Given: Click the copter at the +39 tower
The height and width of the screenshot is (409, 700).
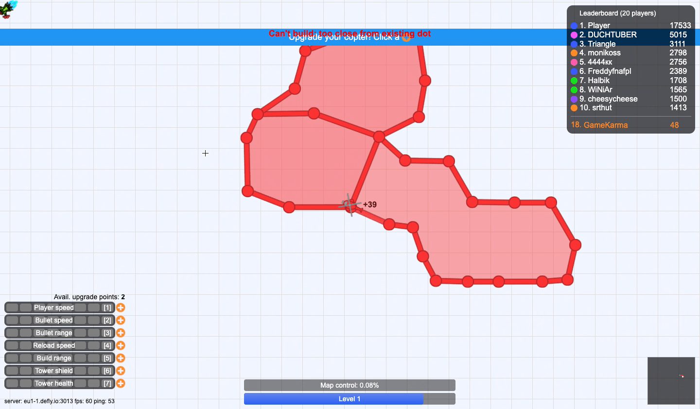Looking at the screenshot, I should click(x=350, y=205).
